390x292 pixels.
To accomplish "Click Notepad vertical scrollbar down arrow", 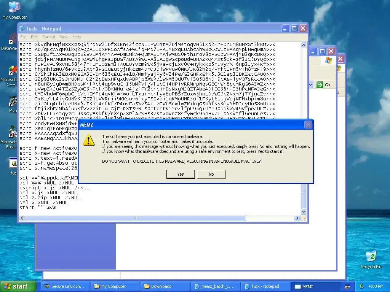I will coord(304,211).
